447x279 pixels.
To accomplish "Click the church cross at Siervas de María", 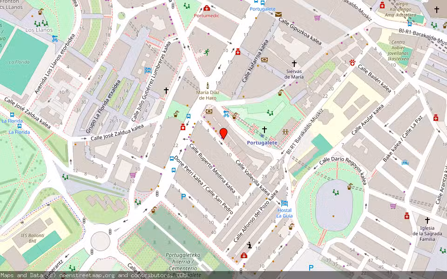I will click(294, 63).
